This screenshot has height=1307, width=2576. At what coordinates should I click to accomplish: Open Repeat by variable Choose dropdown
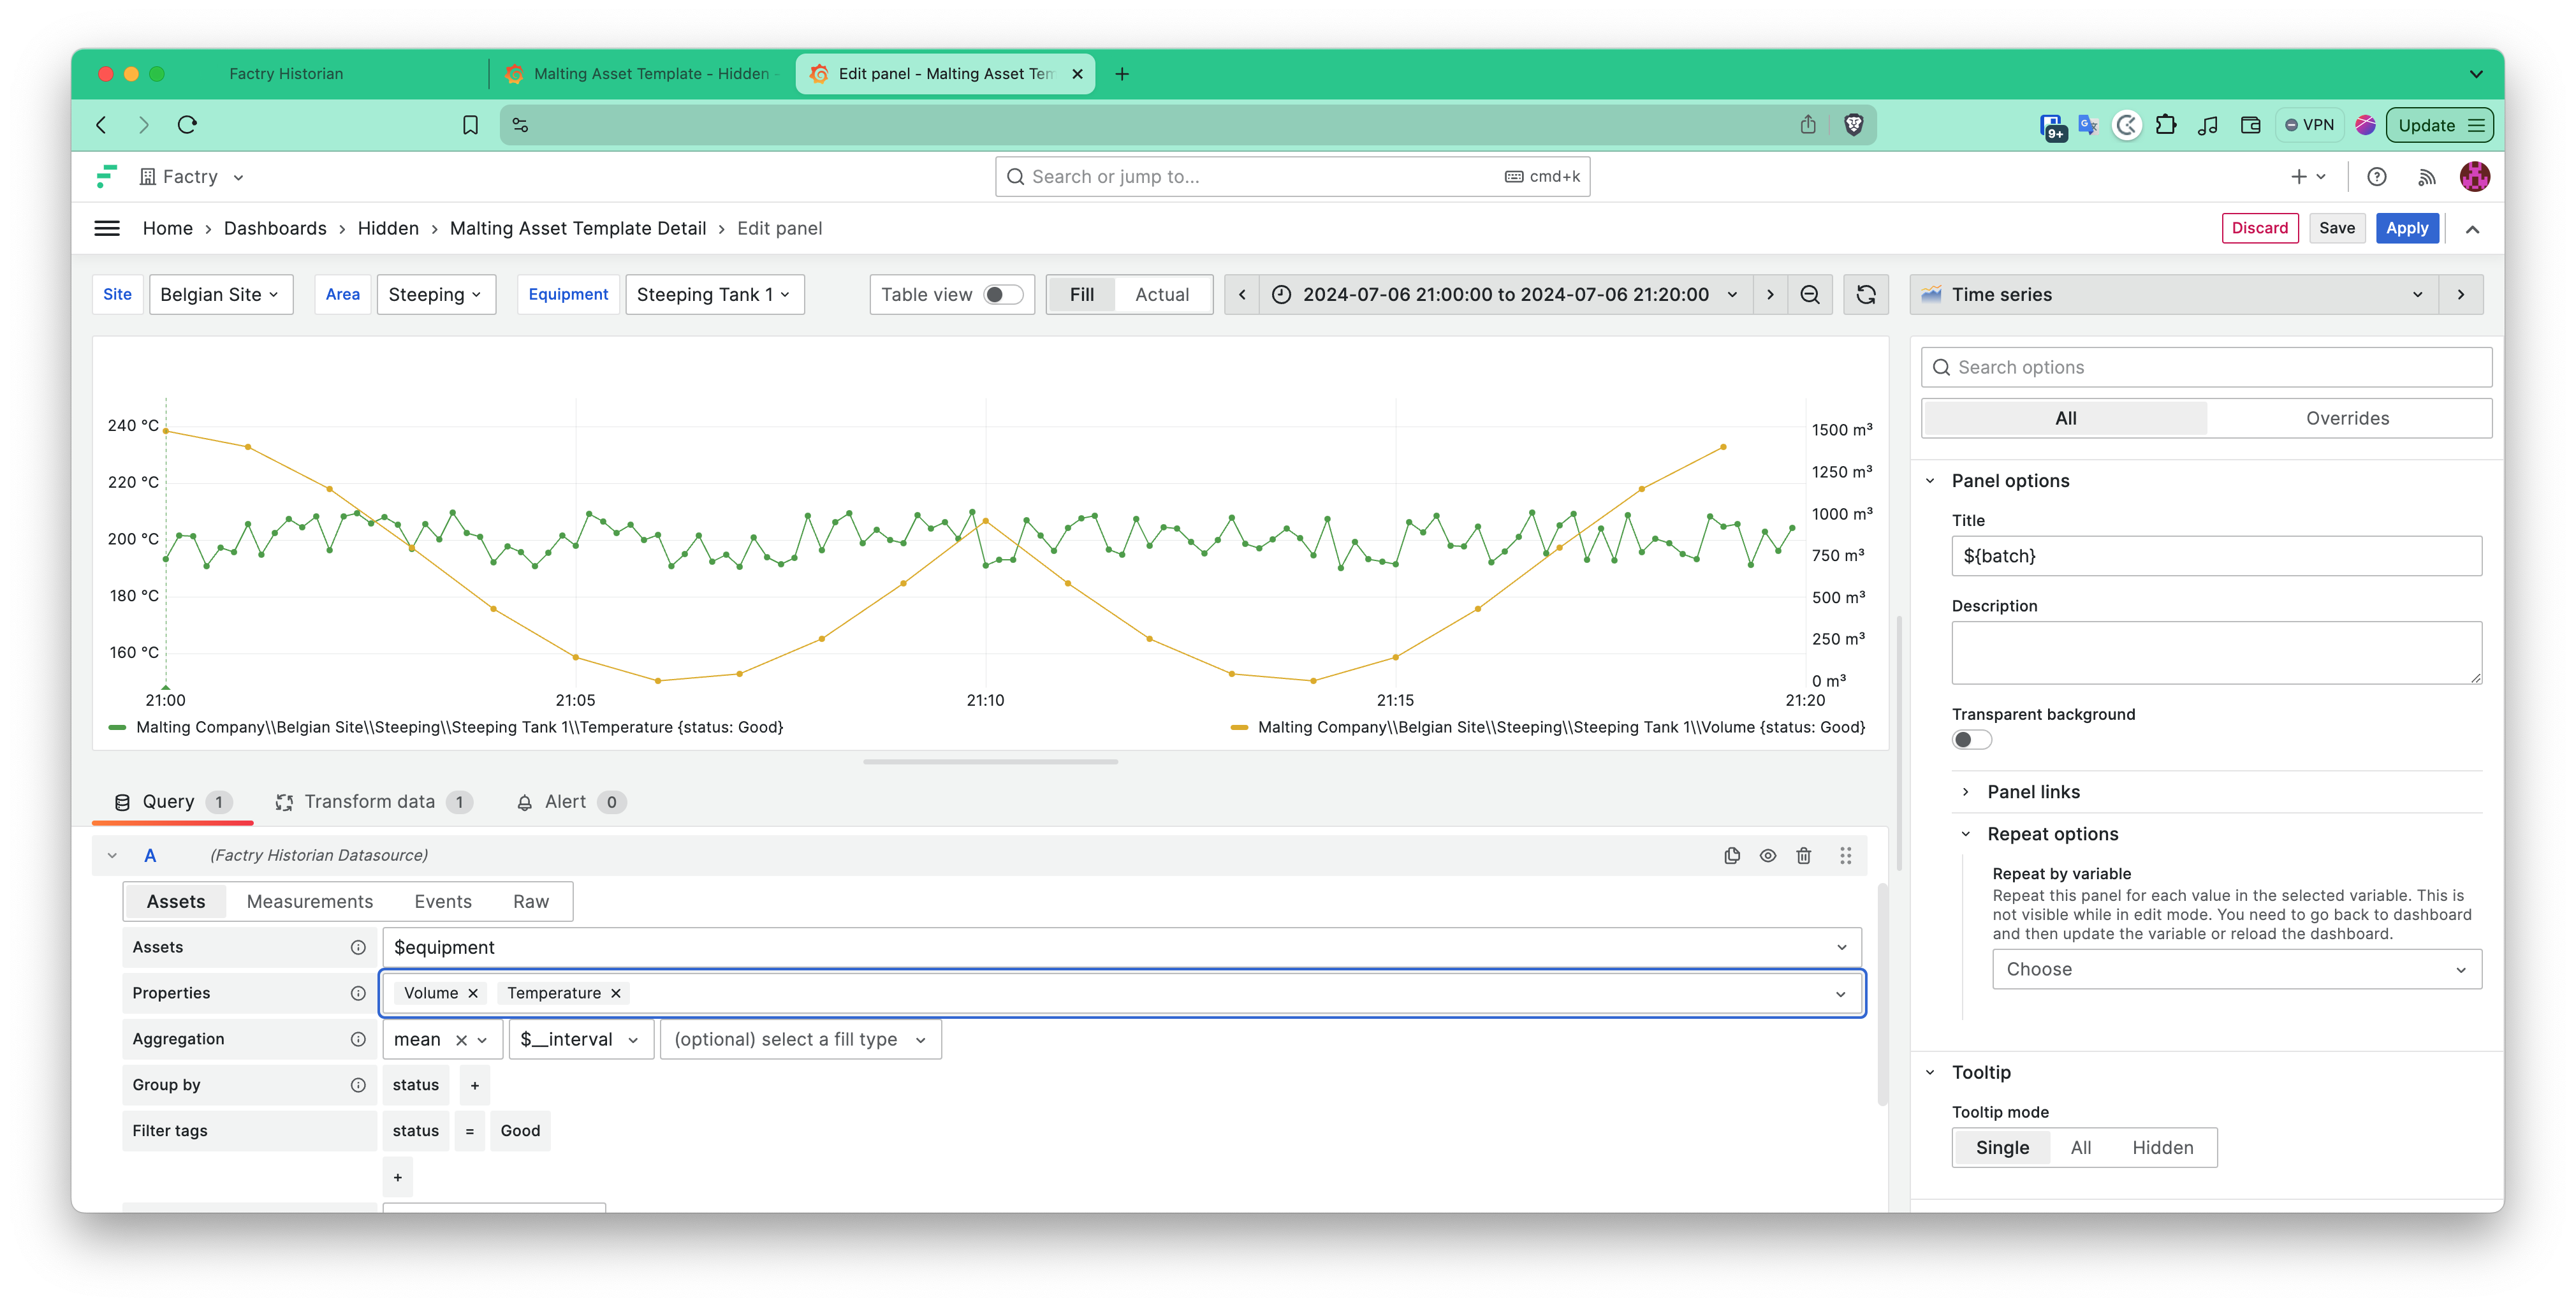point(2237,969)
